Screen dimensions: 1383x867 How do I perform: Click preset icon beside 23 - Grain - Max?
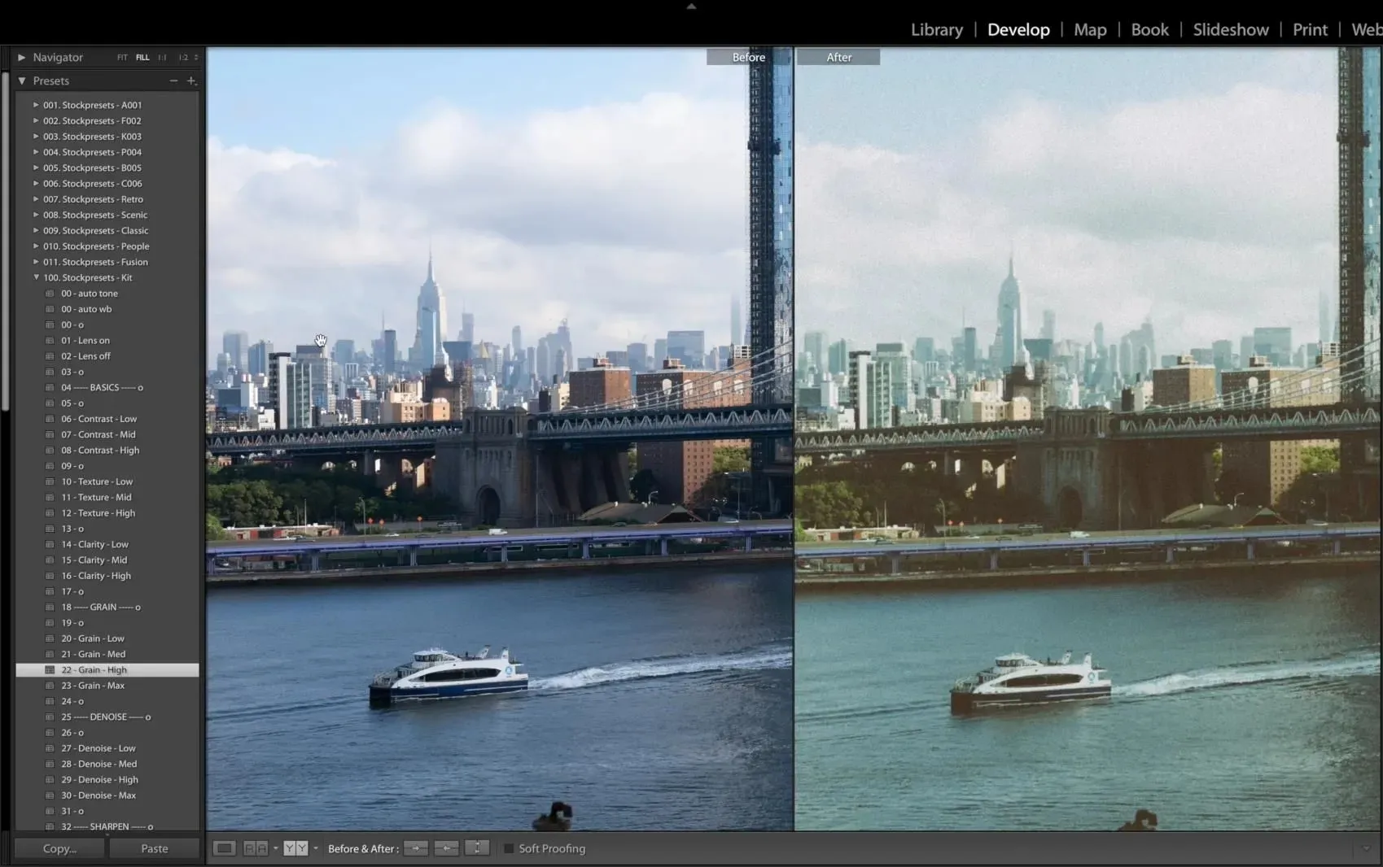(x=50, y=686)
